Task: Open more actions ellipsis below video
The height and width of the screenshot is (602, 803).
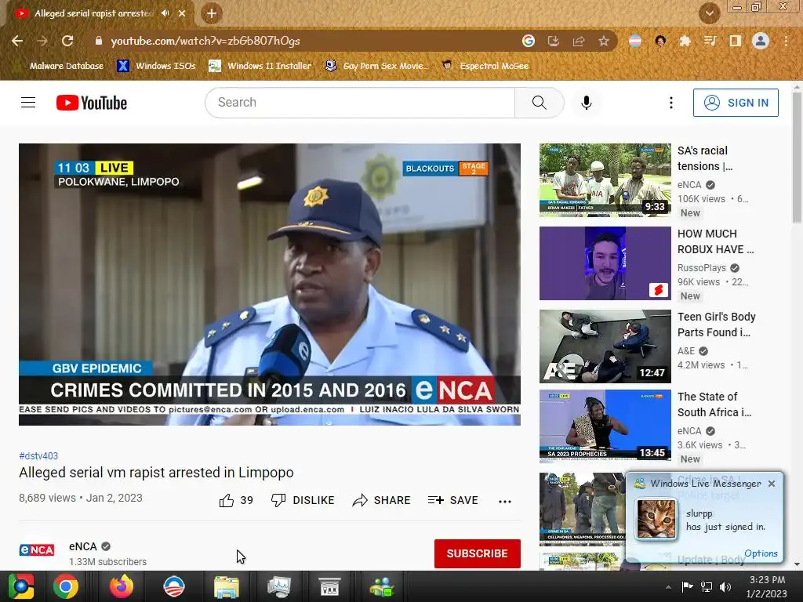Action: 505,501
